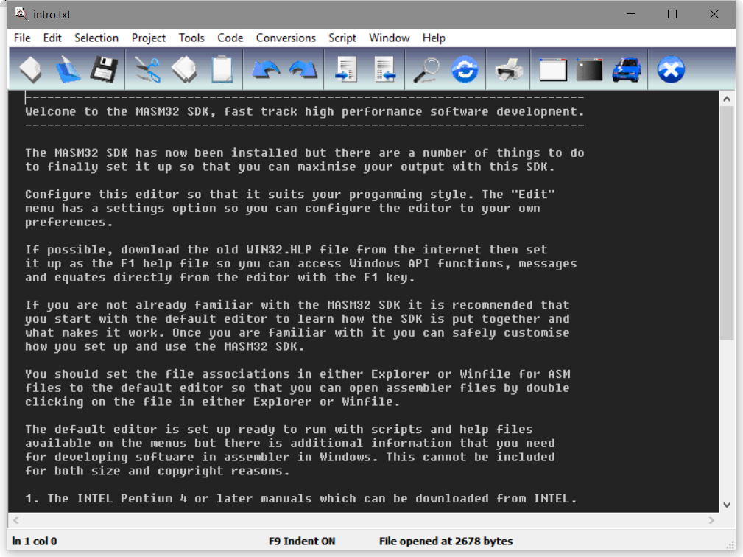743x557 pixels.
Task: Copy text with stacked pages icon
Action: click(184, 70)
